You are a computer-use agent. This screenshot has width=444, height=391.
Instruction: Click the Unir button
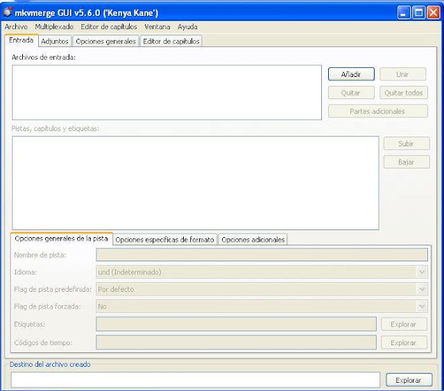tap(402, 74)
